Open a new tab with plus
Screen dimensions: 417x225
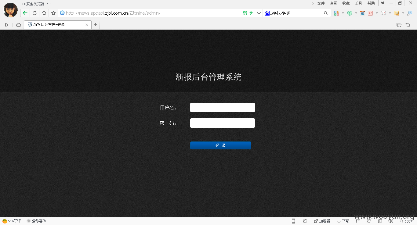tap(96, 25)
